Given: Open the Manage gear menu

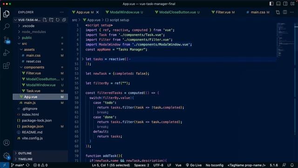Looking at the screenshot, I should (7, 155).
